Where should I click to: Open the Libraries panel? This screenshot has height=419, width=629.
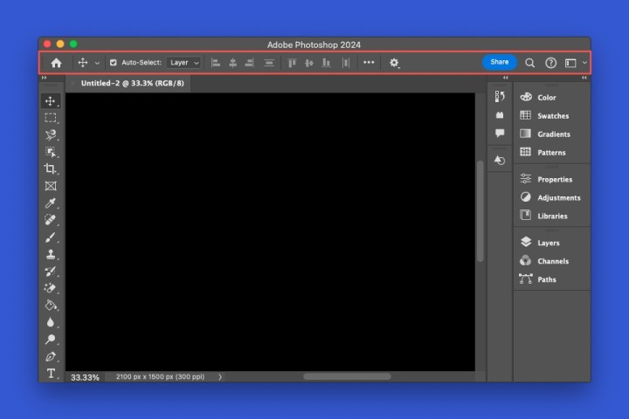pyautogui.click(x=551, y=216)
